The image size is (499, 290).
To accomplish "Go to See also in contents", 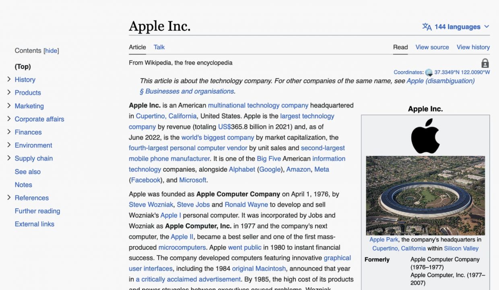I will click(x=28, y=172).
